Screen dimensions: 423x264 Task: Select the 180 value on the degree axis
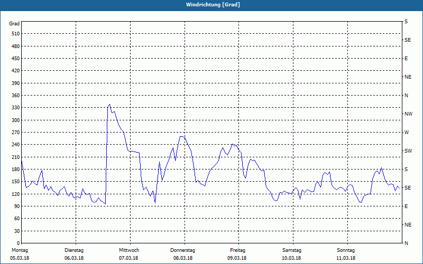pyautogui.click(x=16, y=169)
